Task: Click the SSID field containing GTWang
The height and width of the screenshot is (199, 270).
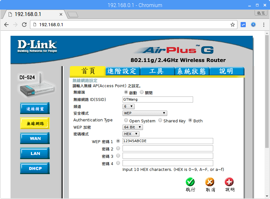Action: (x=157, y=99)
